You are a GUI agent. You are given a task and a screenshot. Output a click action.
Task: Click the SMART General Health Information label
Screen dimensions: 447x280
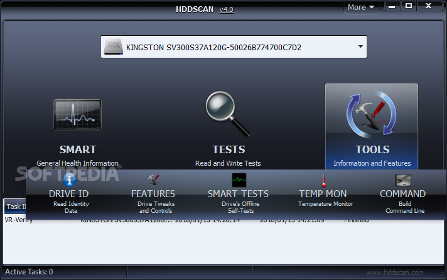(77, 163)
